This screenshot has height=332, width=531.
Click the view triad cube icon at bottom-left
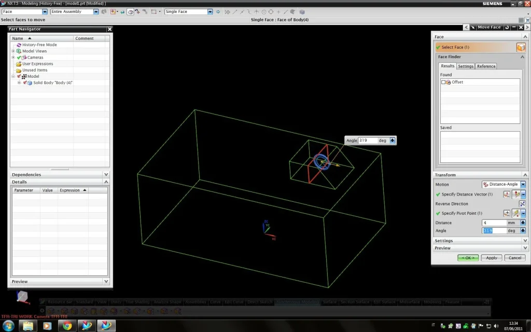[x=23, y=297]
